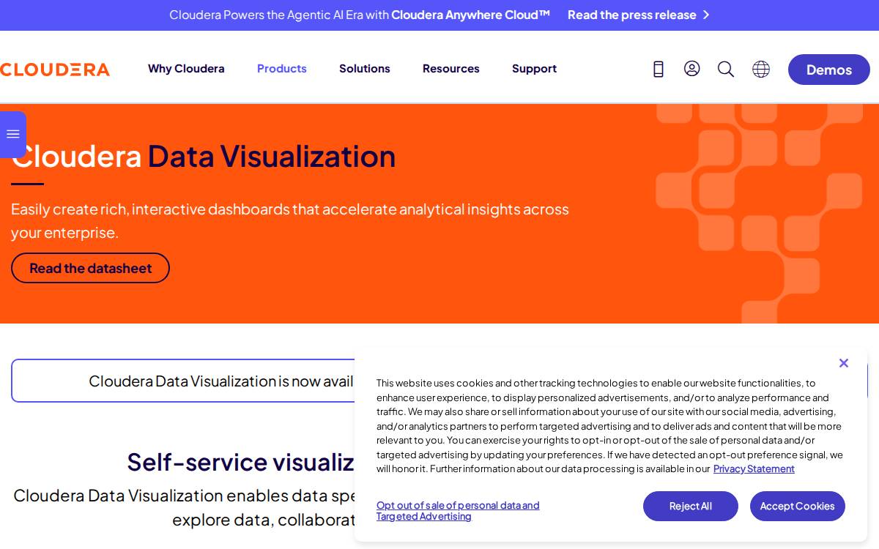Image resolution: width=879 pixels, height=549 pixels.
Task: Go to Cloudera logo homepage
Action: (55, 70)
